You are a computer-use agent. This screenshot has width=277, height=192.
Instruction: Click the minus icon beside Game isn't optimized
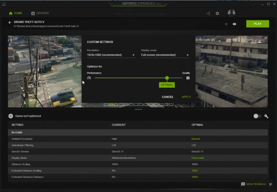(x=11, y=116)
